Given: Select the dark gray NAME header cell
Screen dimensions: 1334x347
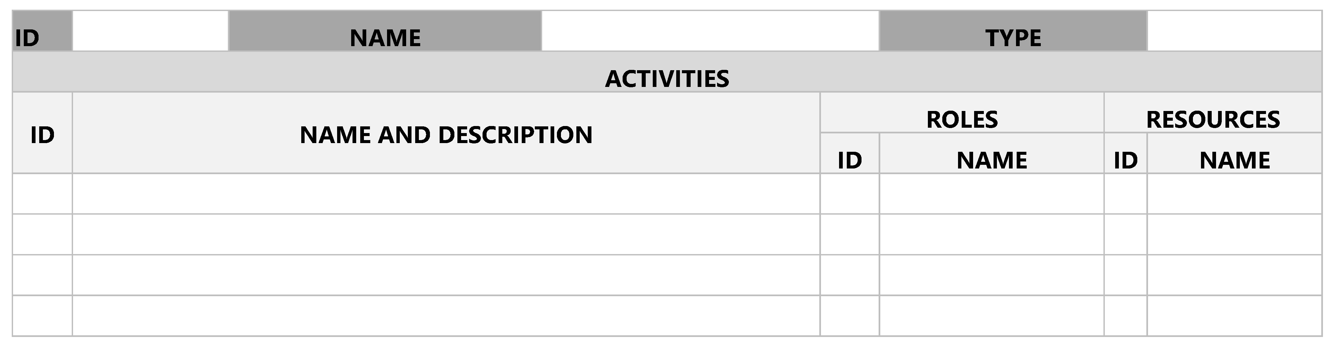Looking at the screenshot, I should tap(385, 31).
